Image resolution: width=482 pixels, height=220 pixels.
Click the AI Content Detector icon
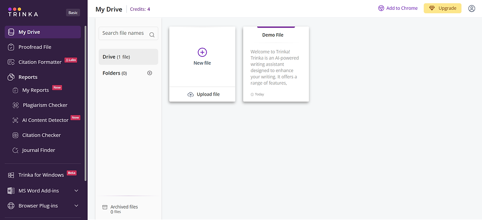15,120
